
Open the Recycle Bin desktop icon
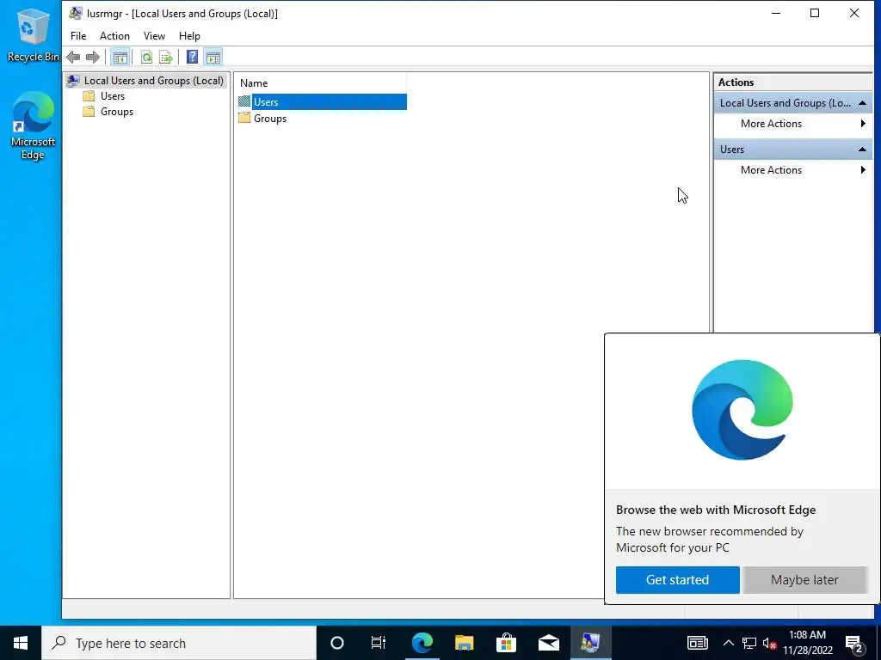32,35
